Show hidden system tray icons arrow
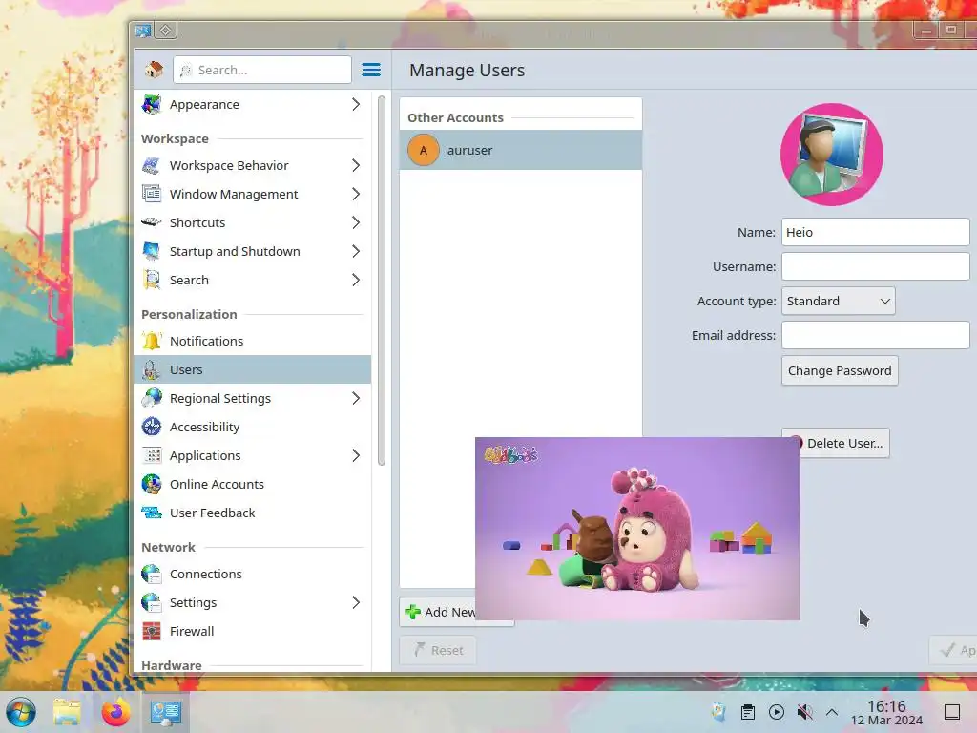 (832, 712)
